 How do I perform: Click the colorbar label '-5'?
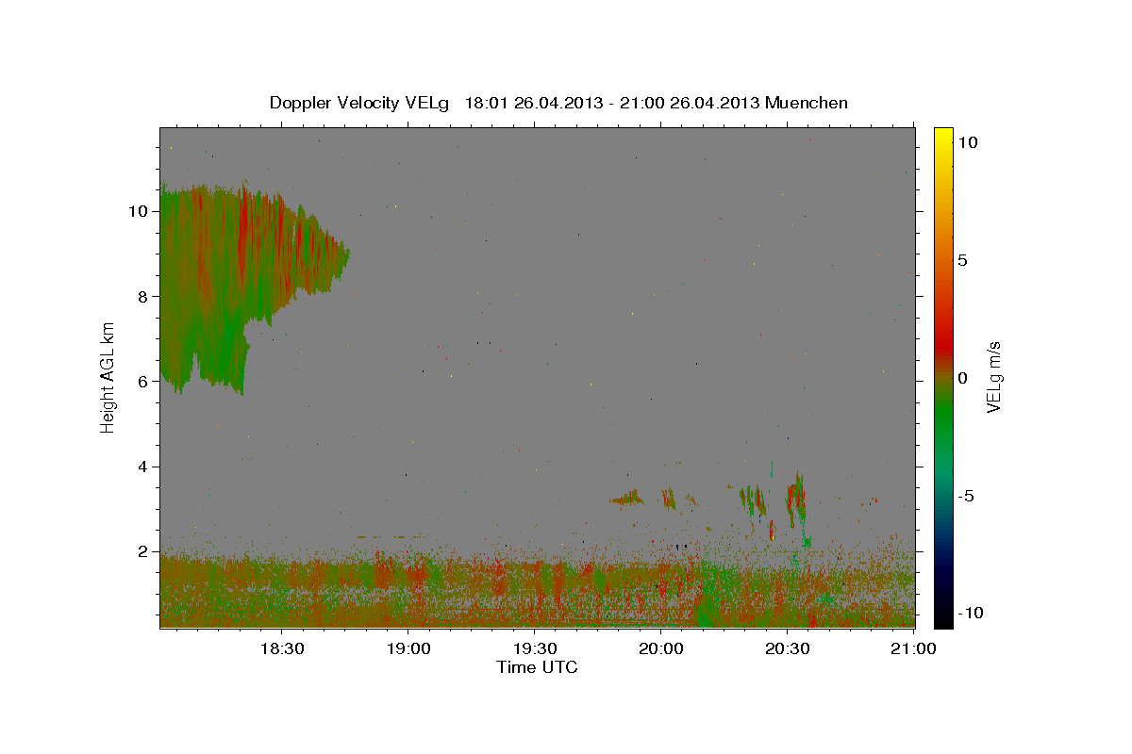[x=967, y=496]
